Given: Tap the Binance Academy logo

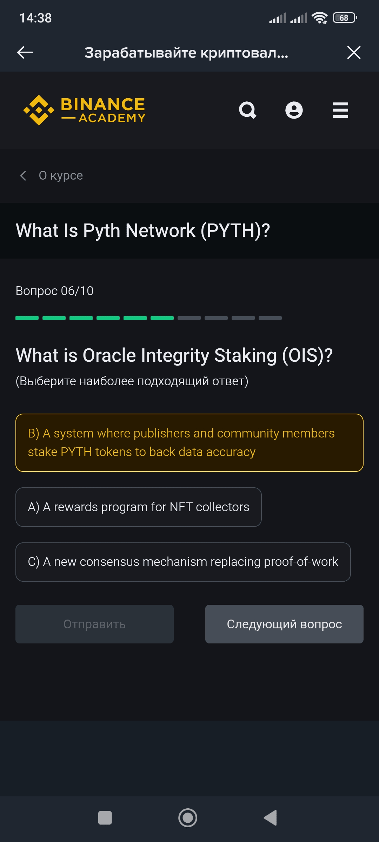Looking at the screenshot, I should [x=84, y=110].
